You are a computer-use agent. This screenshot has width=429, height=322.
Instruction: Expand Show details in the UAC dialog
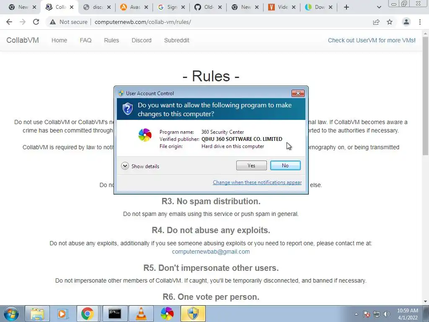tap(140, 166)
